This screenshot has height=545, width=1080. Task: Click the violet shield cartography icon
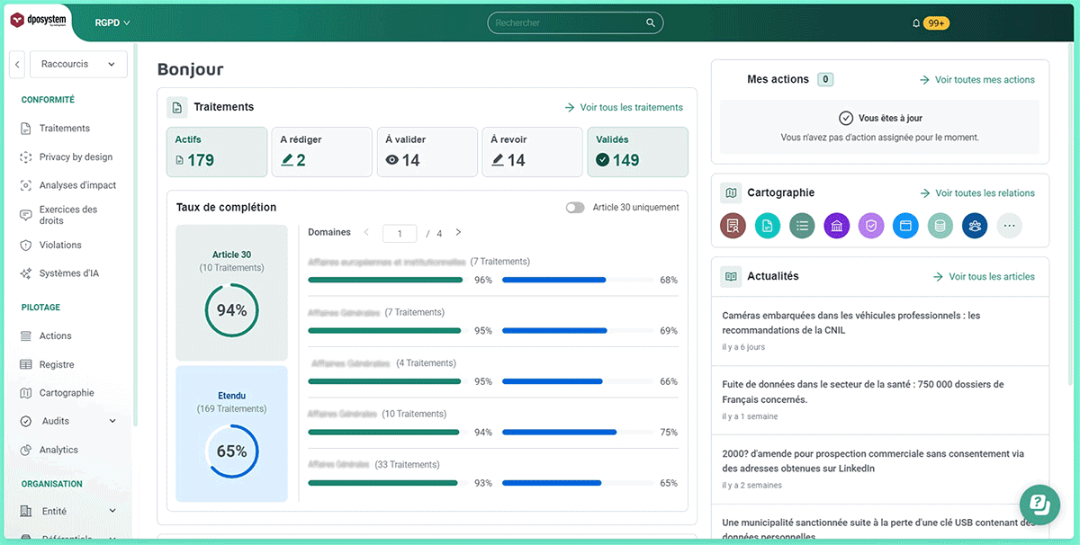point(871,226)
